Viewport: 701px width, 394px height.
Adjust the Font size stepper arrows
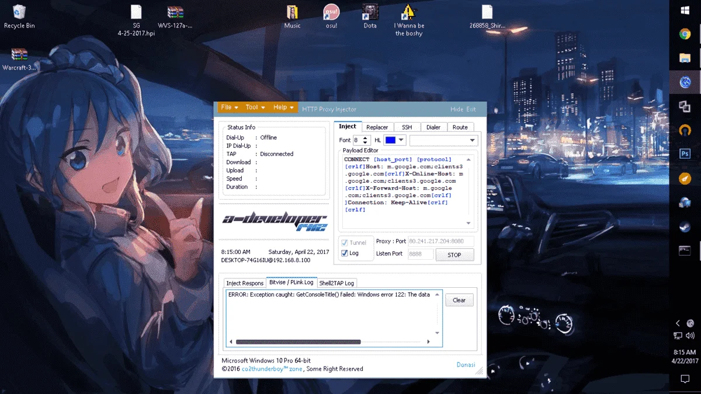366,140
